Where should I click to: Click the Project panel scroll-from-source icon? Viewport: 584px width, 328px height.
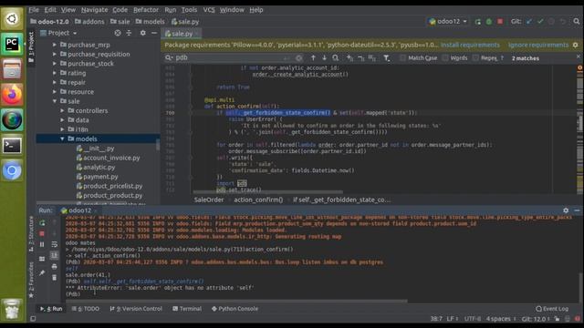point(118,33)
